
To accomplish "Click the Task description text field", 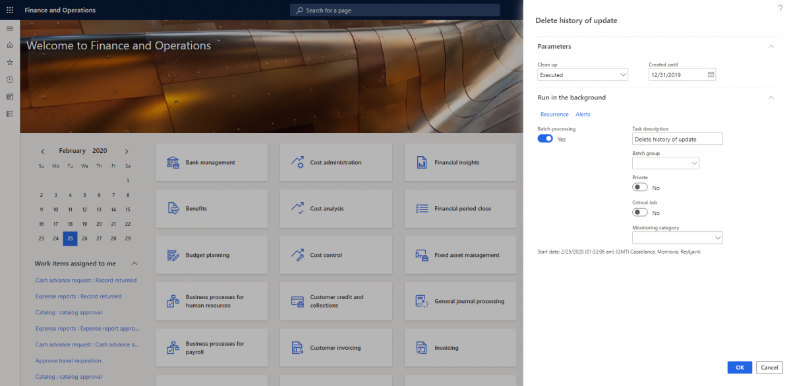I will tap(677, 139).
